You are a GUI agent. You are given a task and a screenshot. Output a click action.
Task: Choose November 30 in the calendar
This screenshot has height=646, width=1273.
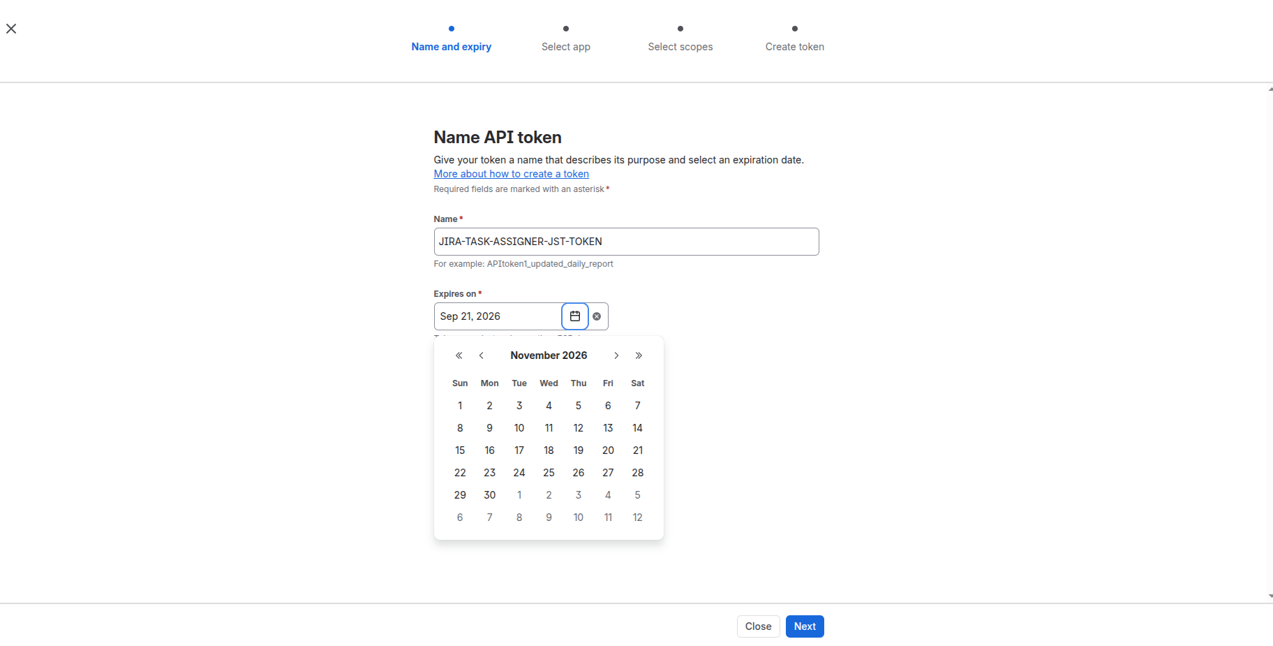[x=490, y=495]
